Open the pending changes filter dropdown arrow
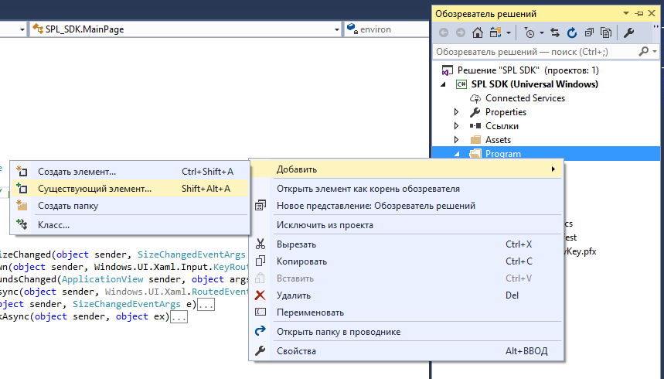 point(542,32)
